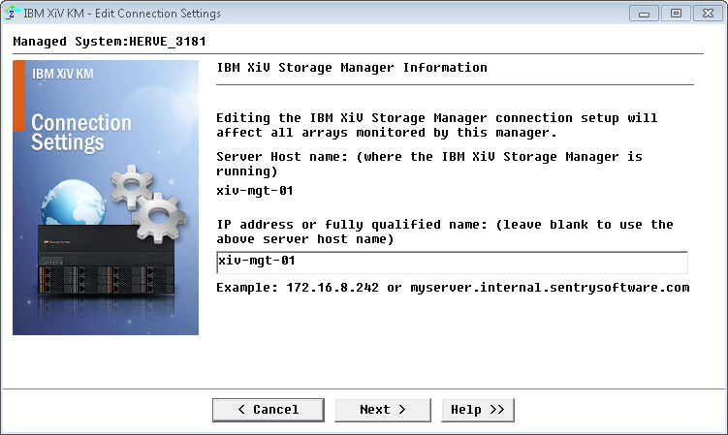Minimize the Edit Connection Settings window
Screen dimensions: 728x435
(644, 14)
